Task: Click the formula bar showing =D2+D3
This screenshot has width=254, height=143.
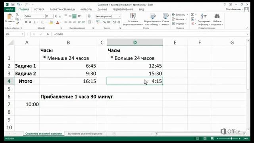Action: tap(149, 35)
